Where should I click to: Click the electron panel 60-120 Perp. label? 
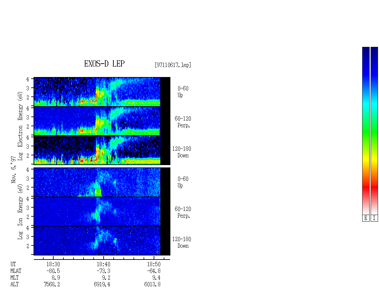pyautogui.click(x=183, y=122)
